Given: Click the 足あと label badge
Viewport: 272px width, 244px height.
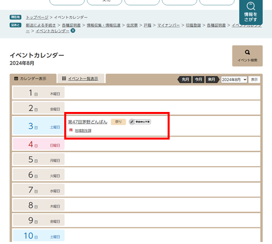Looking at the screenshot, I should [16, 25].
